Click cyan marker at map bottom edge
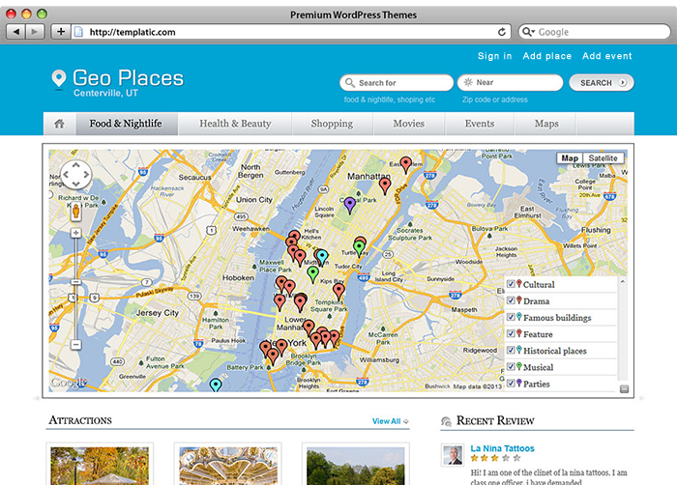The width and height of the screenshot is (677, 485). pos(216,385)
